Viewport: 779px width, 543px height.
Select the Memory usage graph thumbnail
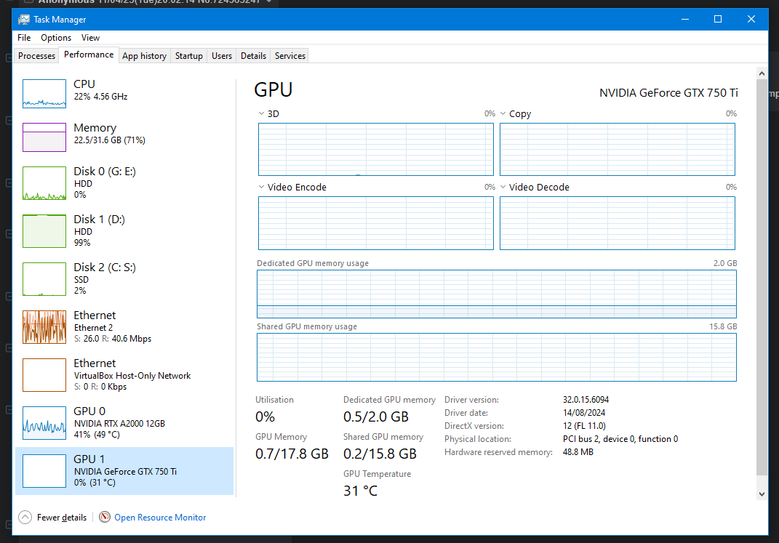(x=44, y=137)
